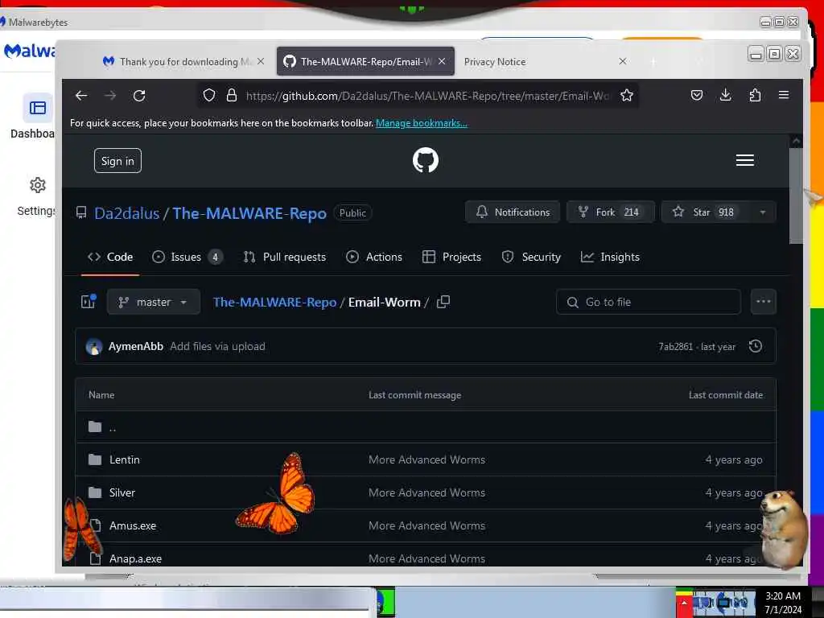
Task: Open AymenAbb author link
Action: [135, 346]
